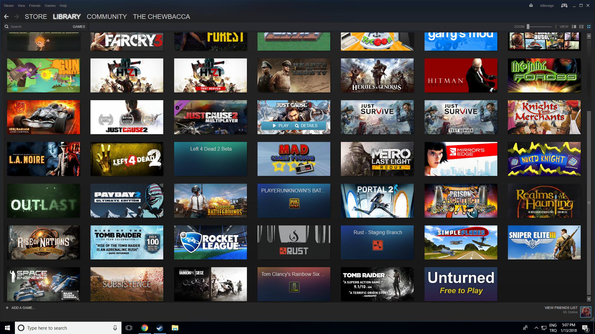This screenshot has width=595, height=334.
Task: Open the Windows Start menu
Action: pos(7,328)
